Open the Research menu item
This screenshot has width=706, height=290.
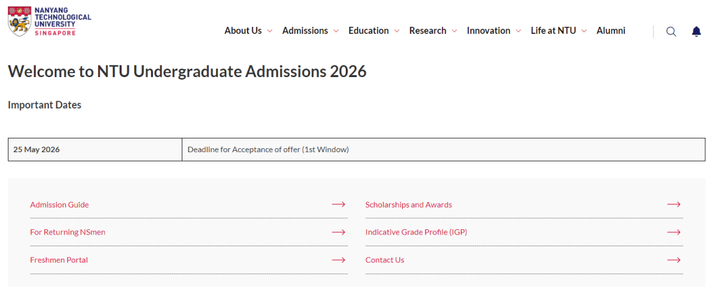(428, 31)
